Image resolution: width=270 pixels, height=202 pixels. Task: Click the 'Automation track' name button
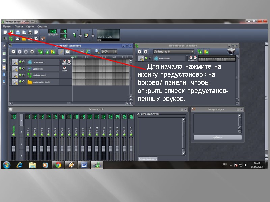43,82
